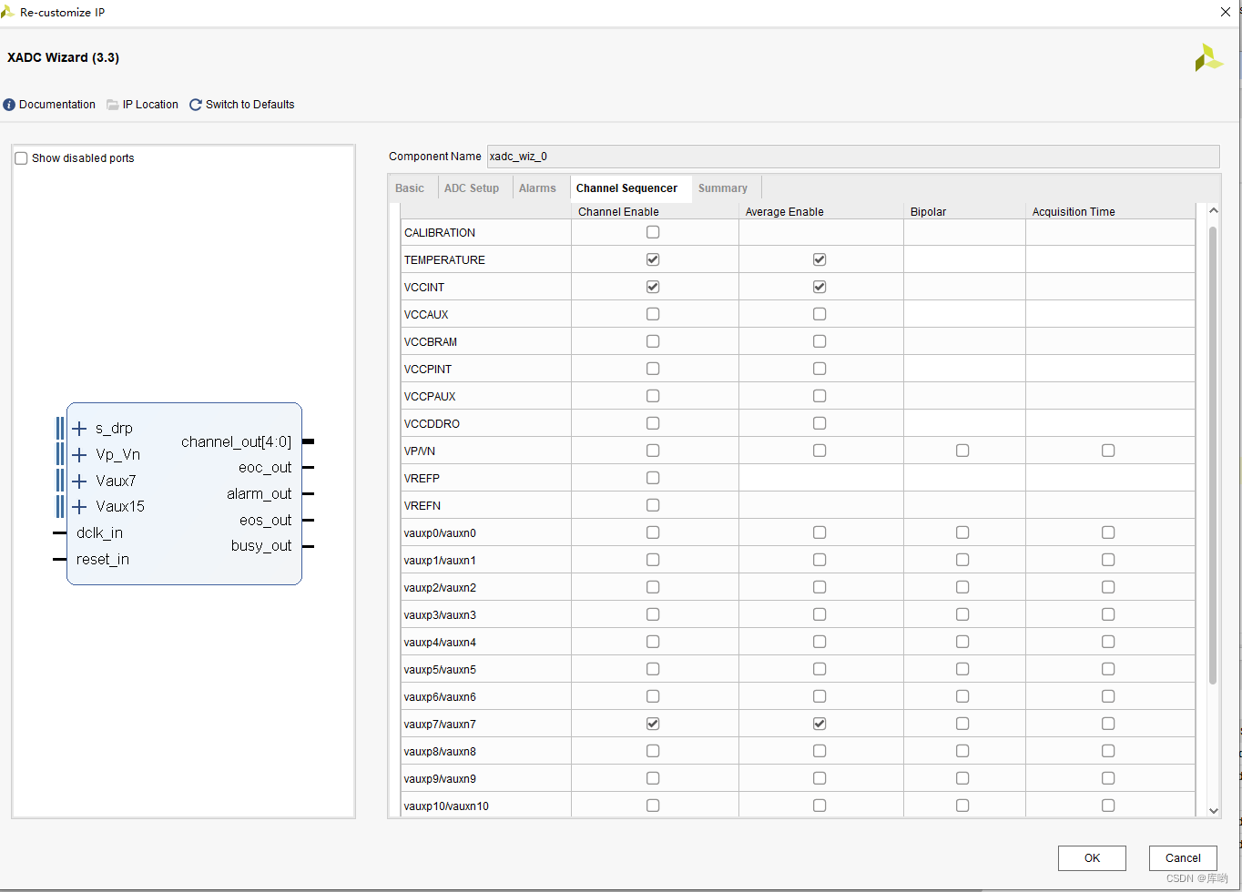Select the eoc_out port label
This screenshot has width=1242, height=892.
(265, 468)
